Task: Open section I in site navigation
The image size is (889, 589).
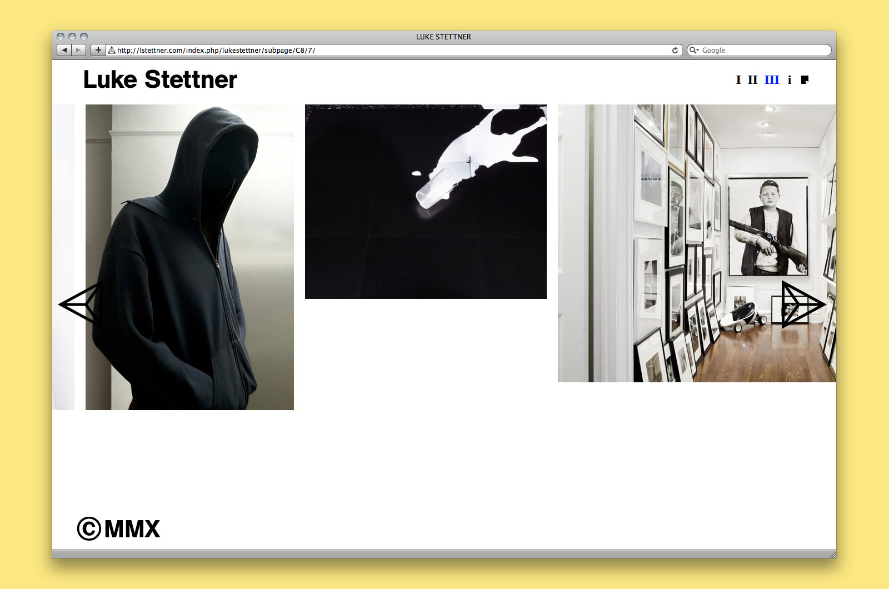Action: tap(738, 80)
